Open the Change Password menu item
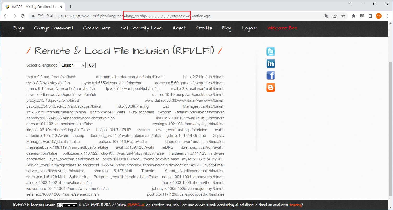The height and width of the screenshot is (210, 393). [x=53, y=28]
